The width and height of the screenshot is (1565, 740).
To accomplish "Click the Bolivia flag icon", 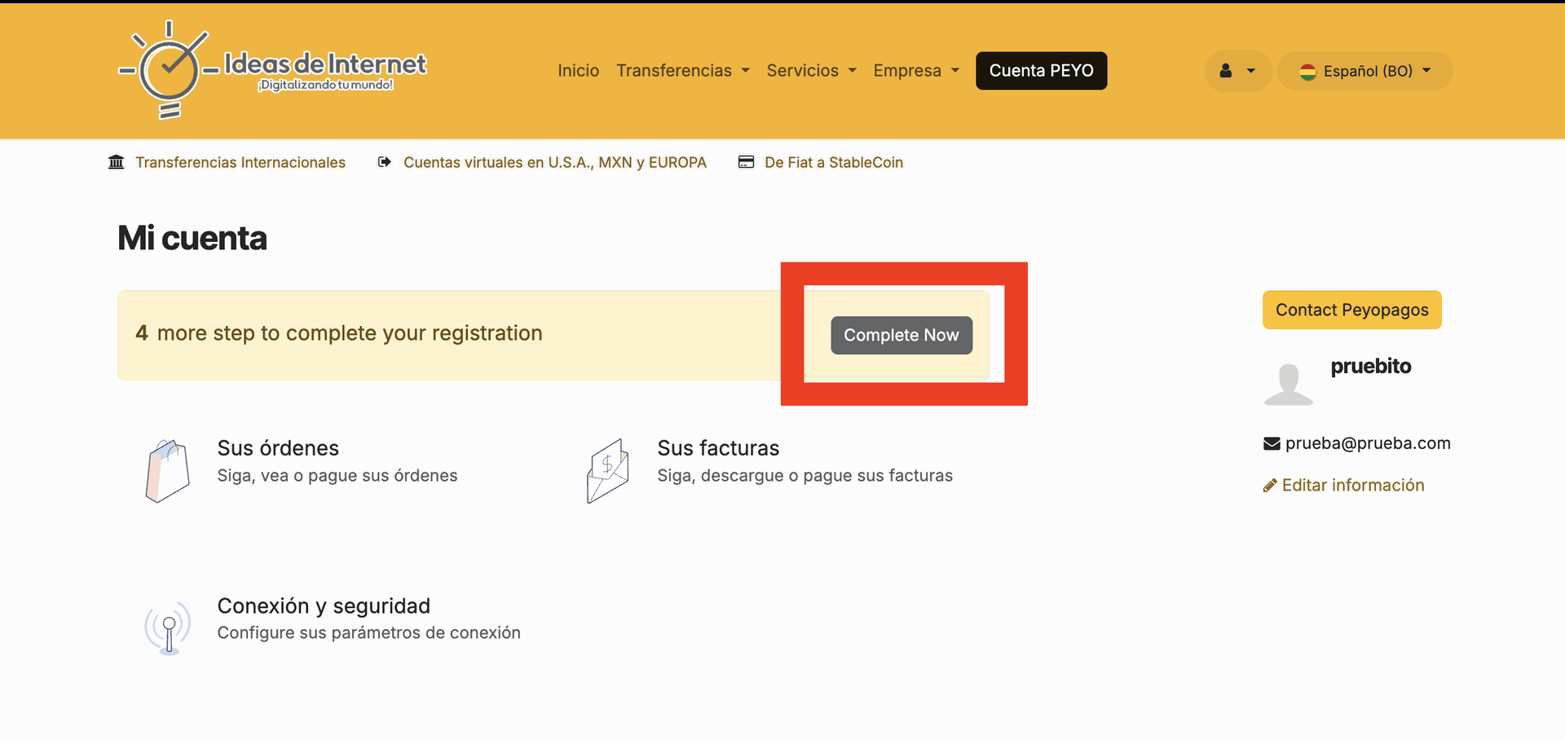I will click(x=1308, y=72).
